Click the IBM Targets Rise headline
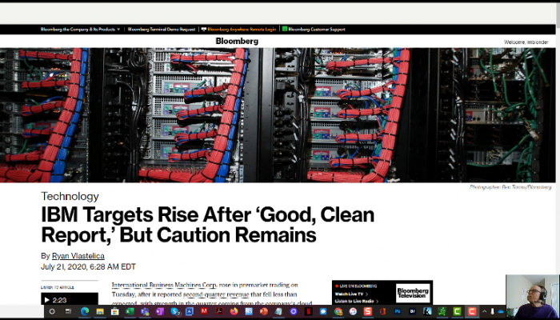 207,225
